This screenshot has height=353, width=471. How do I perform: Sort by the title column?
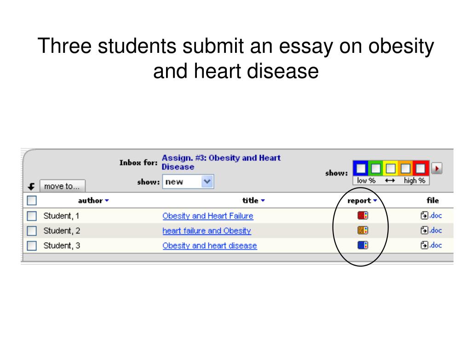253,200
